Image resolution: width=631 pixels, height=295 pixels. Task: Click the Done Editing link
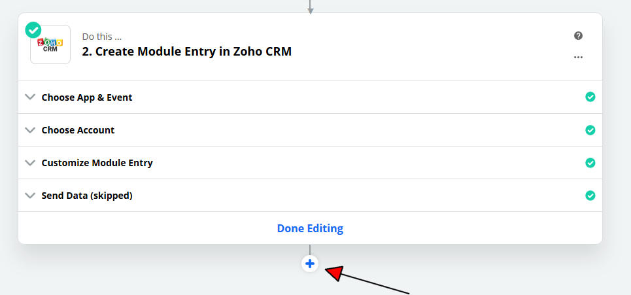coord(310,228)
